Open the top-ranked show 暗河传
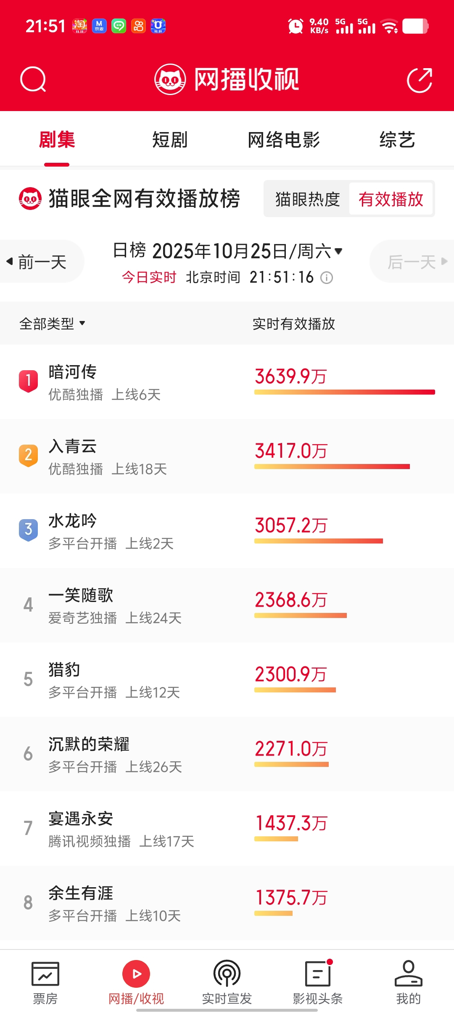This screenshot has height=1013, width=454. click(x=73, y=372)
